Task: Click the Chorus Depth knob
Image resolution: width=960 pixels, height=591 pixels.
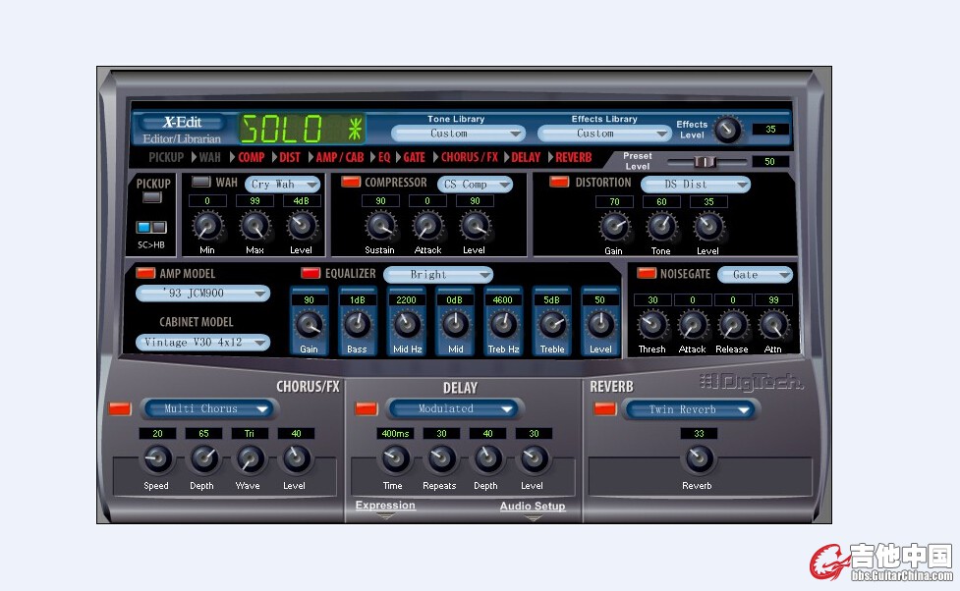Action: pos(203,458)
